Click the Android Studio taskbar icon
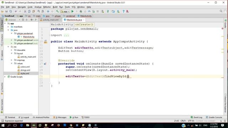This screenshot has width=228, height=128. 34,125
